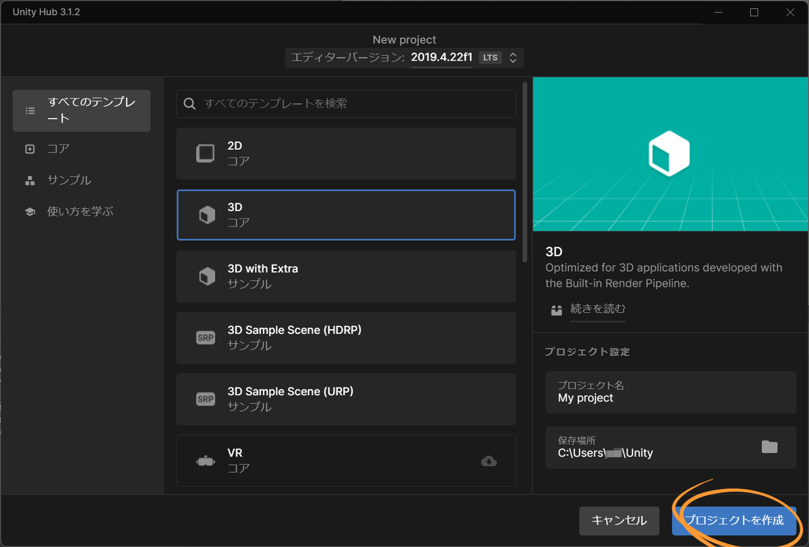Click the プロジェクト名 field with My project
Viewport: 809px width, 547px height.
point(671,392)
